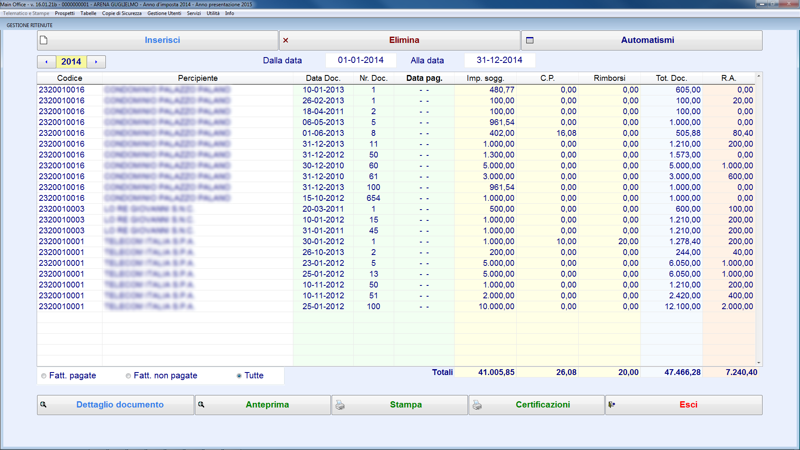
Task: Click the Dalla data field 01-01-2014
Action: tap(361, 60)
